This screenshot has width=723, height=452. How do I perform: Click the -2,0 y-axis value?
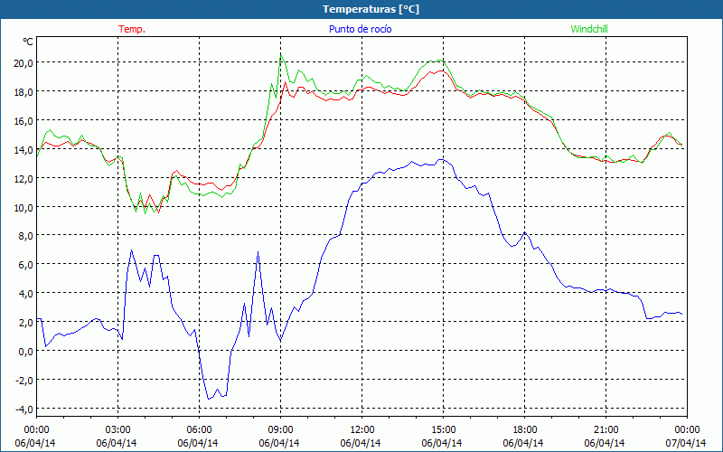(x=23, y=380)
